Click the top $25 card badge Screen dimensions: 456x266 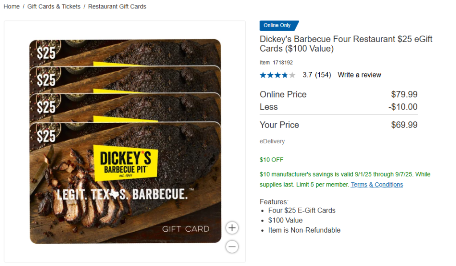coord(46,52)
